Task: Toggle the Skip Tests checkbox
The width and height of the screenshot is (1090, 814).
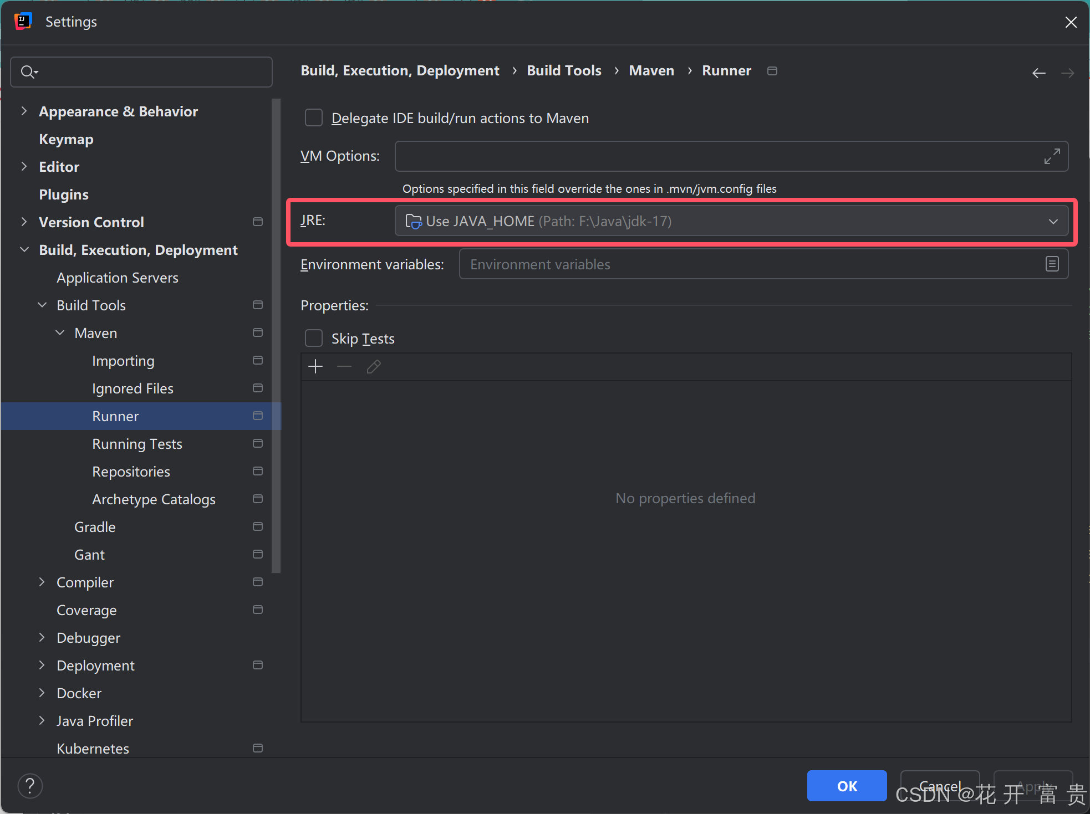Action: [314, 339]
